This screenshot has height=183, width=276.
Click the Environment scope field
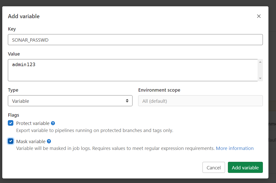(x=200, y=101)
